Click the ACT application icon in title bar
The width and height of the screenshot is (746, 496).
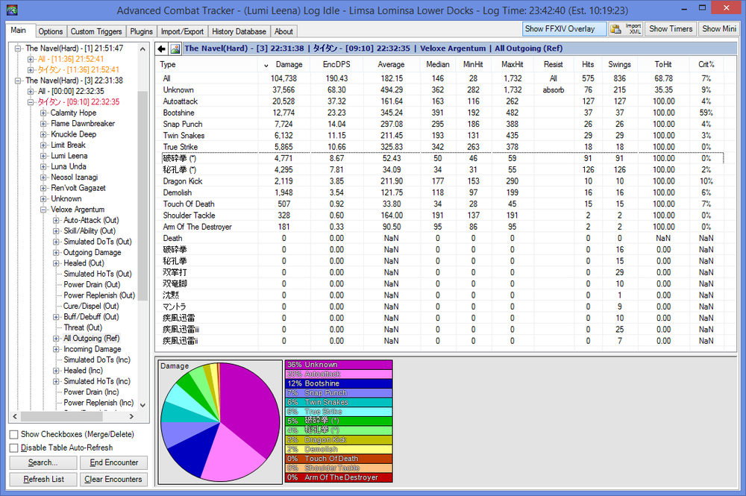[12, 10]
